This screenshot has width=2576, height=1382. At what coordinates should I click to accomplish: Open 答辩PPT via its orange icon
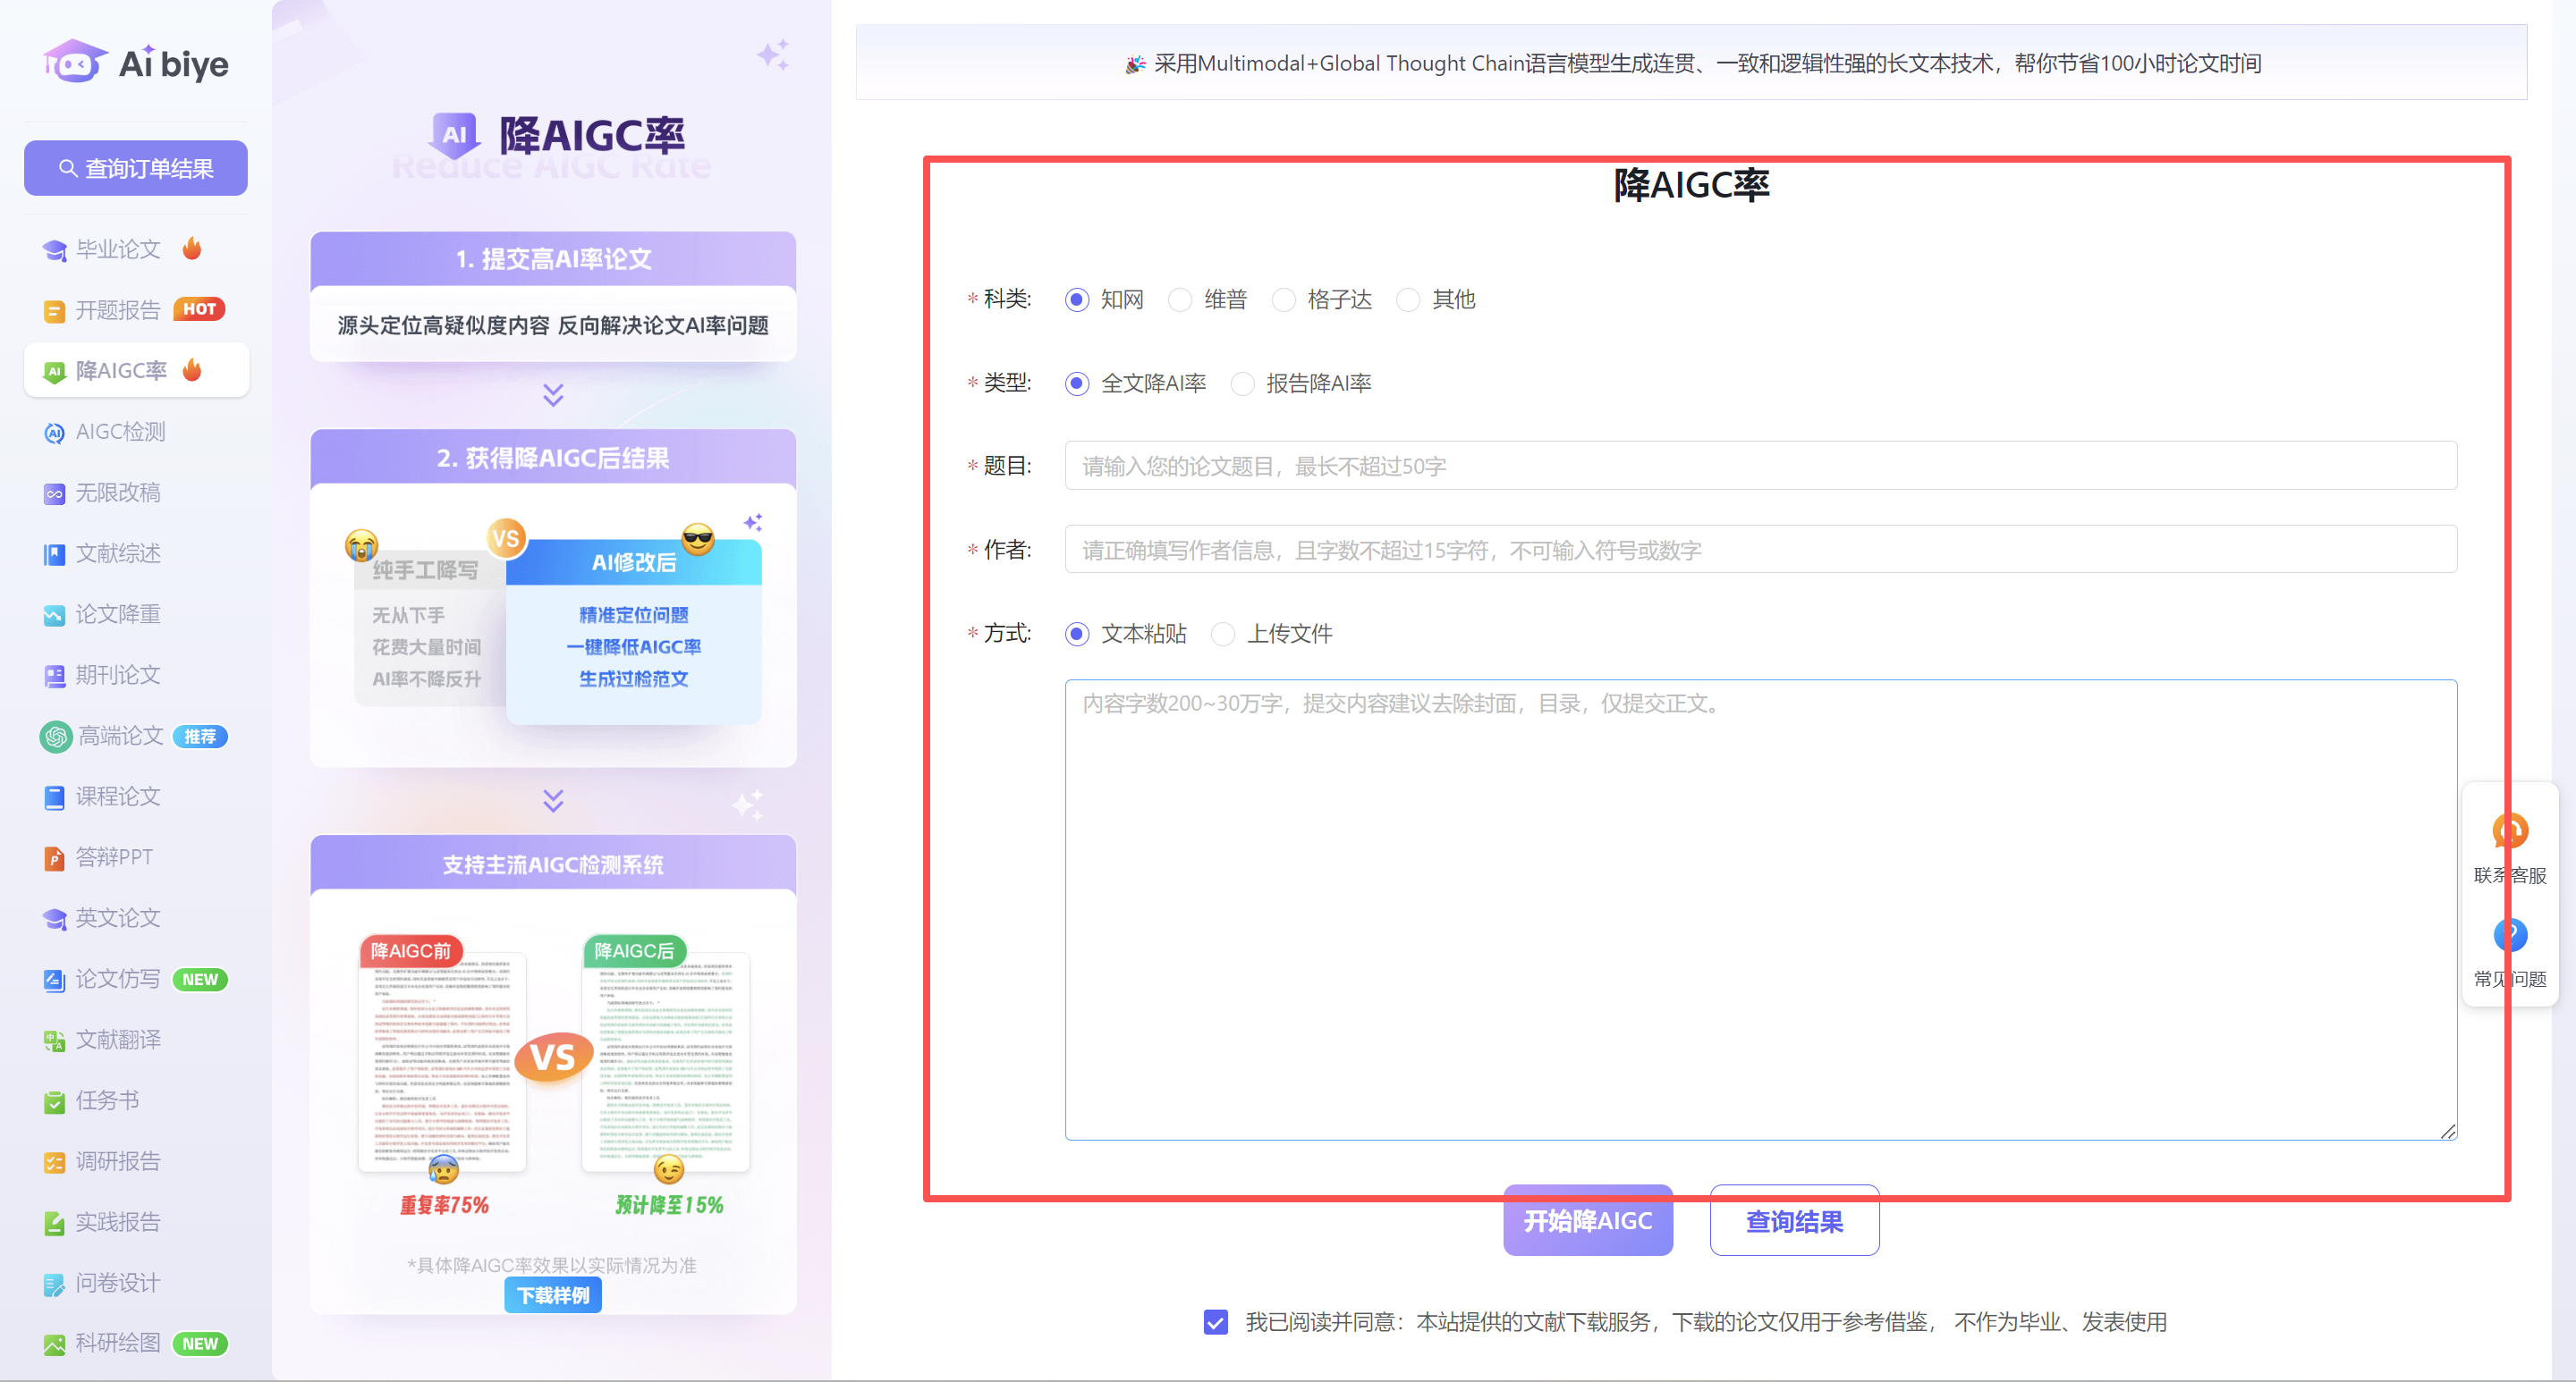click(x=54, y=857)
